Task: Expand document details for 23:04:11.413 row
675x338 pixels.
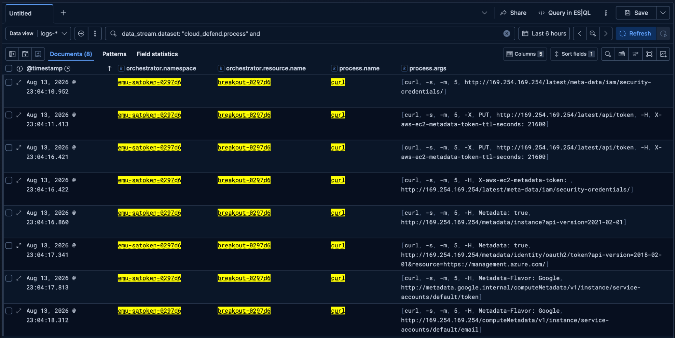Action: [x=19, y=115]
